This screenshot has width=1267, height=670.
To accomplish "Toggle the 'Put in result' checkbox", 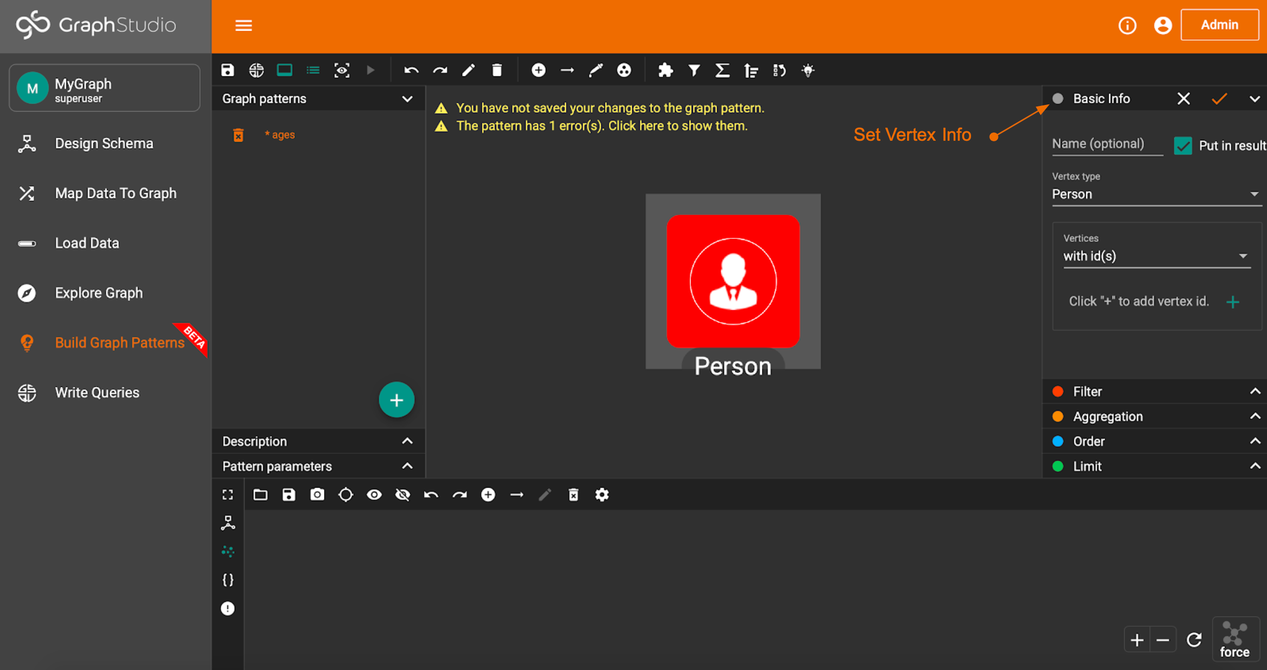I will coord(1183,145).
